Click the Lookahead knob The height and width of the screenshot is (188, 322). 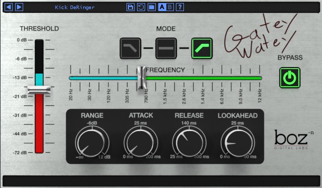[238, 142]
